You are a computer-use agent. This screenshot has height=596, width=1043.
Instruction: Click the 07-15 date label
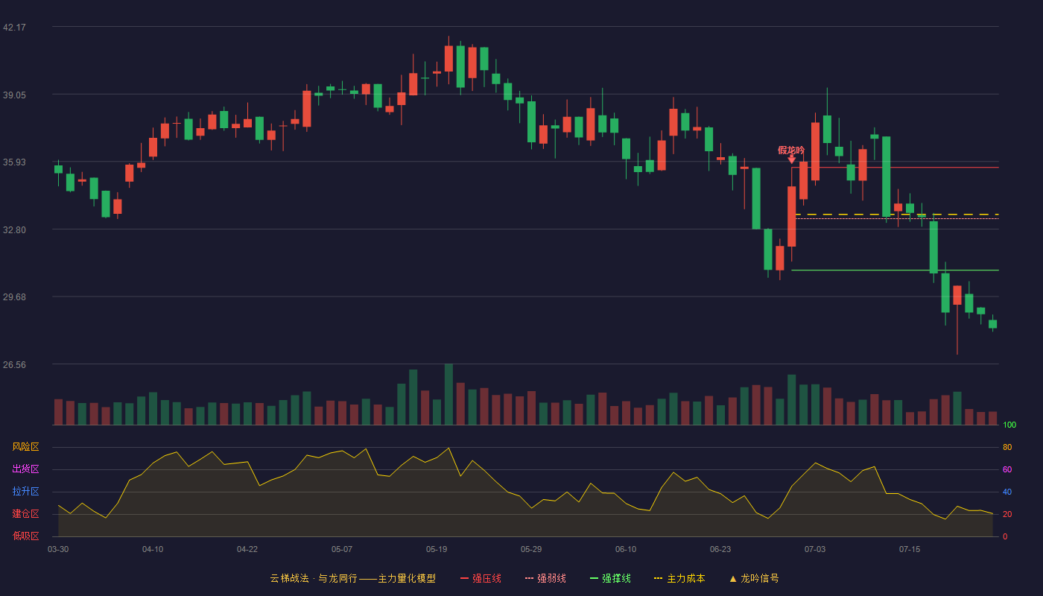910,549
